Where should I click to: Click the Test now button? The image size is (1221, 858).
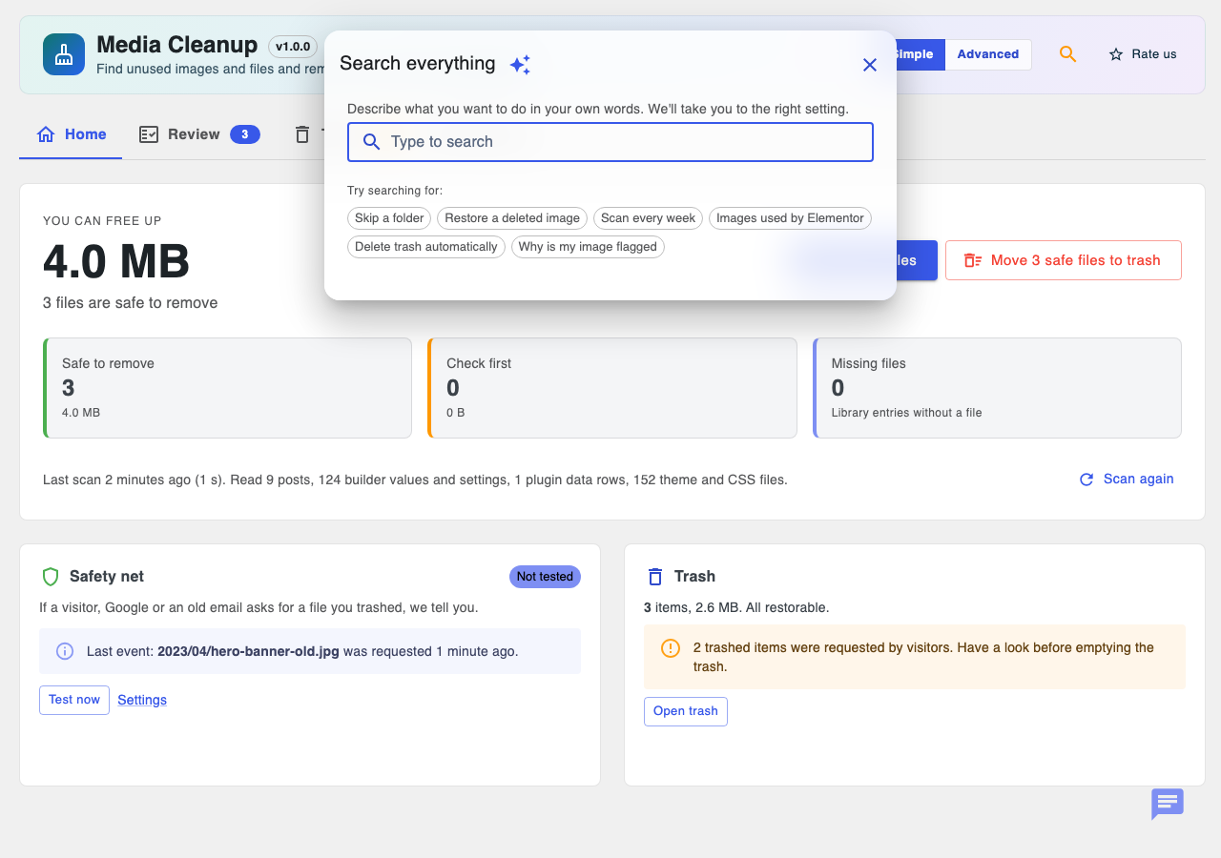pyautogui.click(x=74, y=700)
